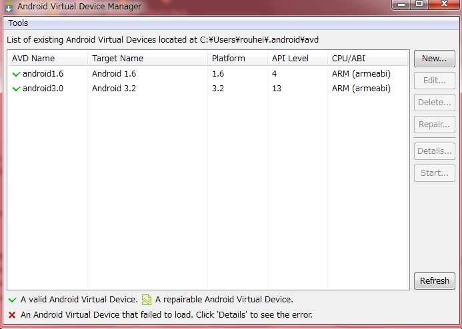Image resolution: width=462 pixels, height=329 pixels.
Task: Click platform 3.2 cell
Action: (218, 89)
